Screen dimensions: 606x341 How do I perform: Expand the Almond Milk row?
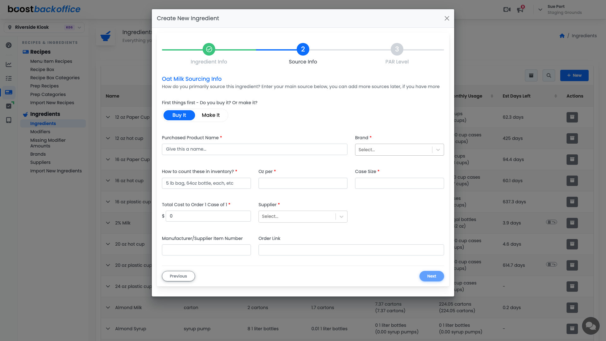(108, 308)
